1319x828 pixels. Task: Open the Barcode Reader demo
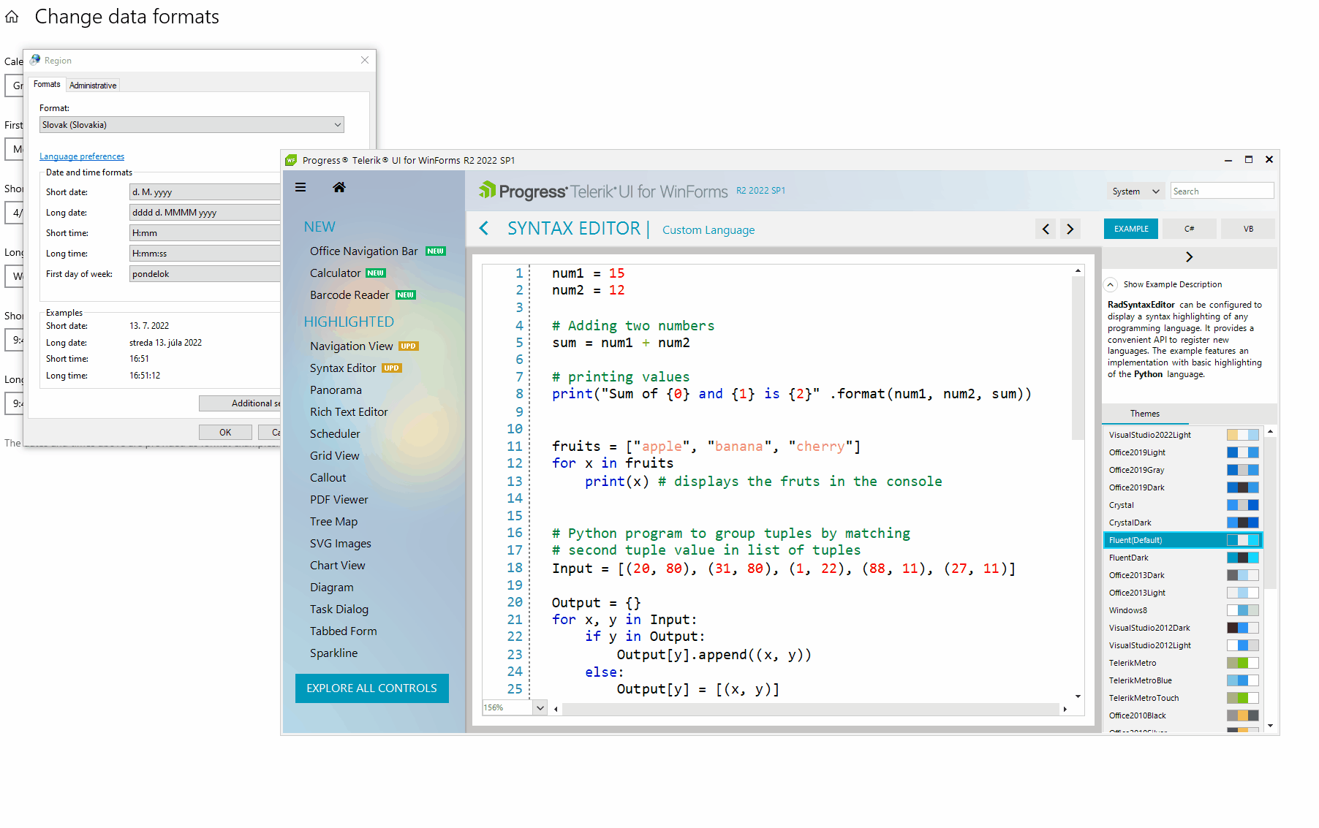pyautogui.click(x=349, y=295)
